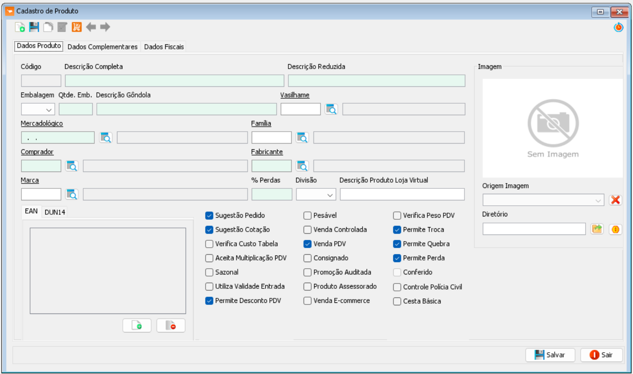633x374 pixels.
Task: Open the Fabricante search lookup
Action: (302, 166)
